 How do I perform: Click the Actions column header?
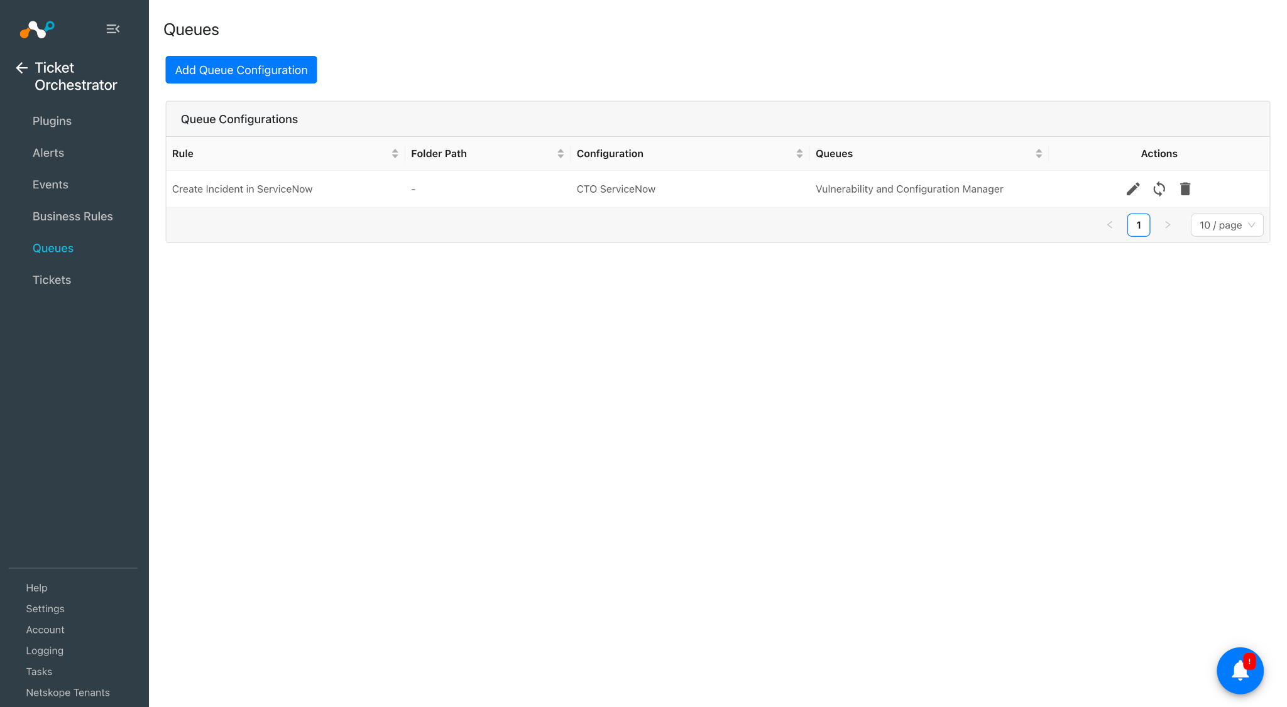coord(1159,154)
